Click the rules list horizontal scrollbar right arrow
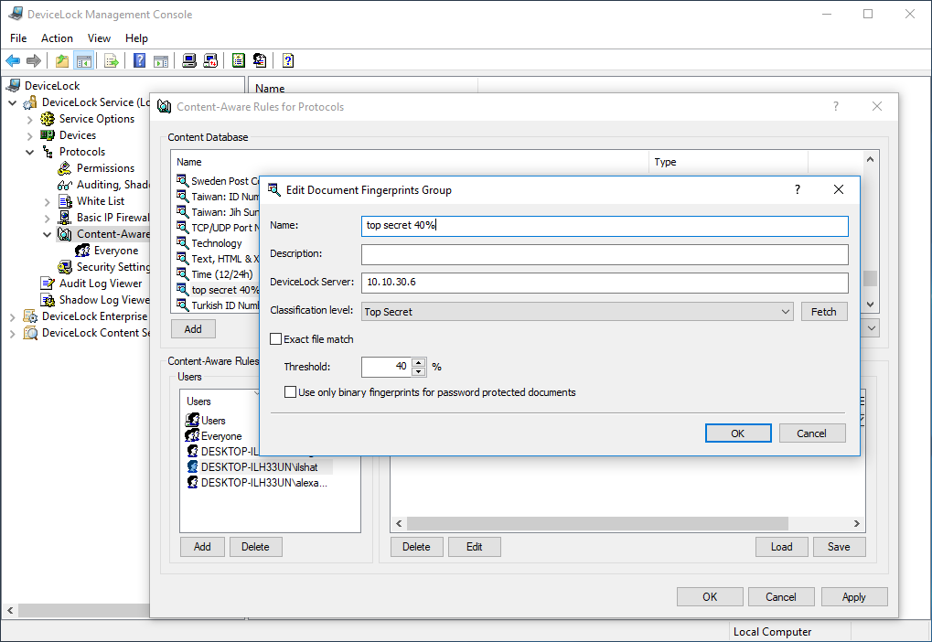The image size is (932, 642). (x=856, y=524)
